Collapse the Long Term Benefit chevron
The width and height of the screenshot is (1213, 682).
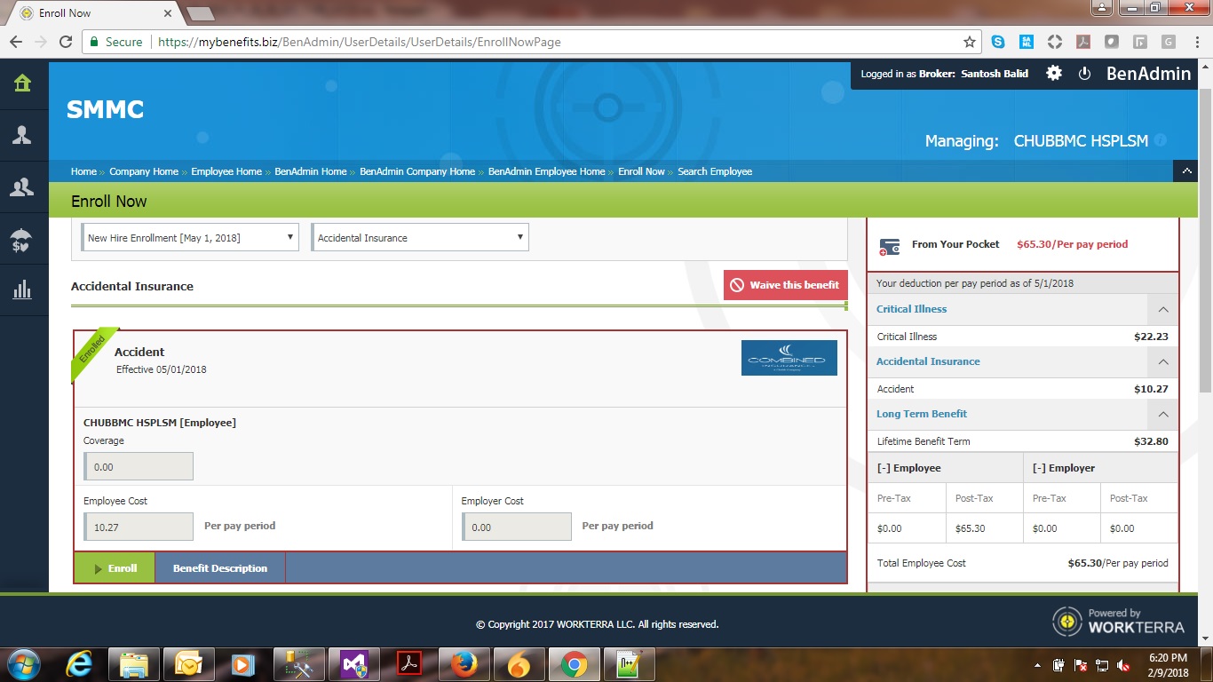pos(1162,415)
